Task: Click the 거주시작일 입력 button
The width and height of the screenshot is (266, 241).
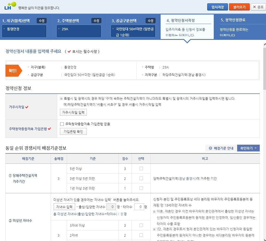Action: pos(73,112)
